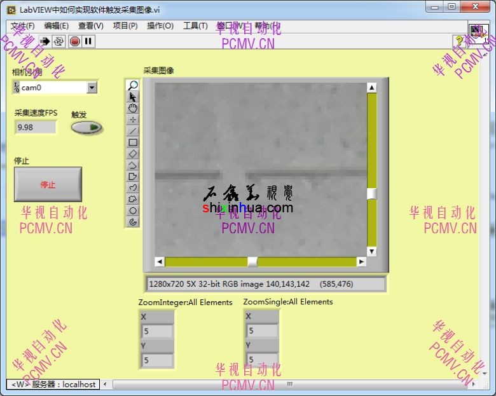Select the Point crosshair tool

click(x=133, y=119)
